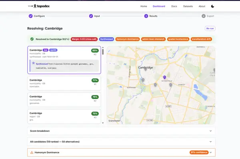Click the Resolving: Cambridge heading
The image size is (240, 159).
[x=45, y=28]
